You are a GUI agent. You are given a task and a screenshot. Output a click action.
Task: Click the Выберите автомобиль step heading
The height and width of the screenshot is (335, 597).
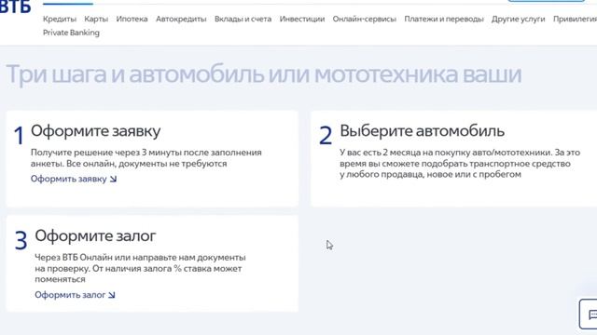tap(423, 131)
